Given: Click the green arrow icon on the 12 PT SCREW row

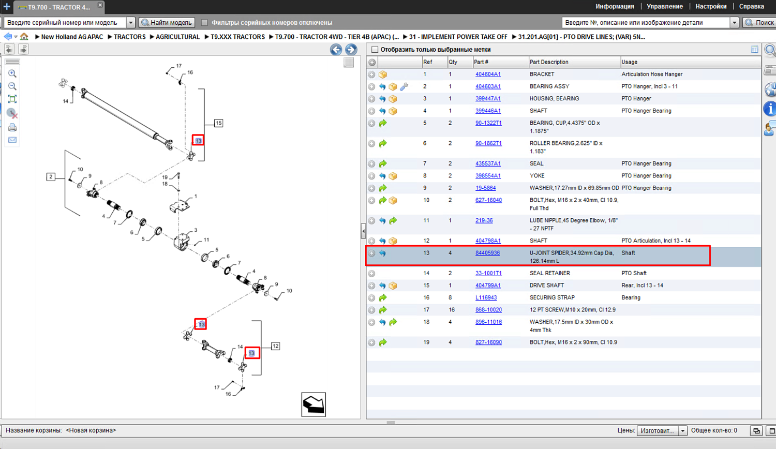Looking at the screenshot, I should tap(383, 310).
